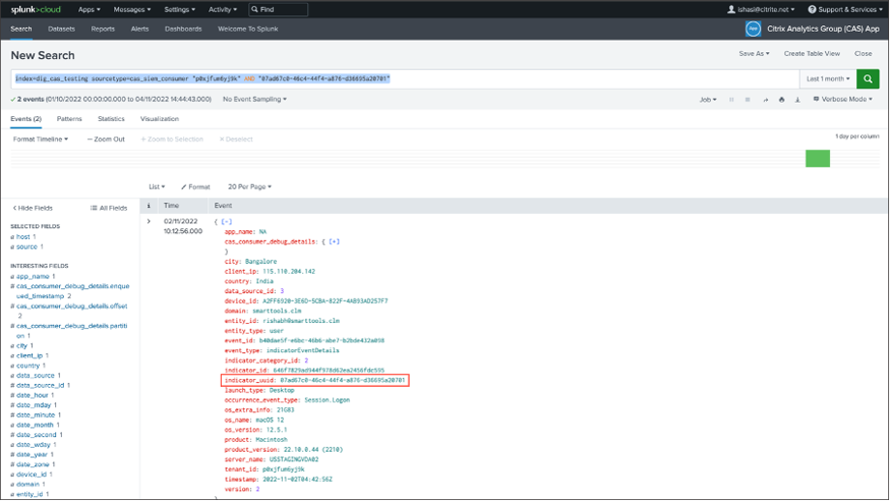Click the Citrix Analytics App icon
This screenshot has height=501, width=891.
(753, 29)
